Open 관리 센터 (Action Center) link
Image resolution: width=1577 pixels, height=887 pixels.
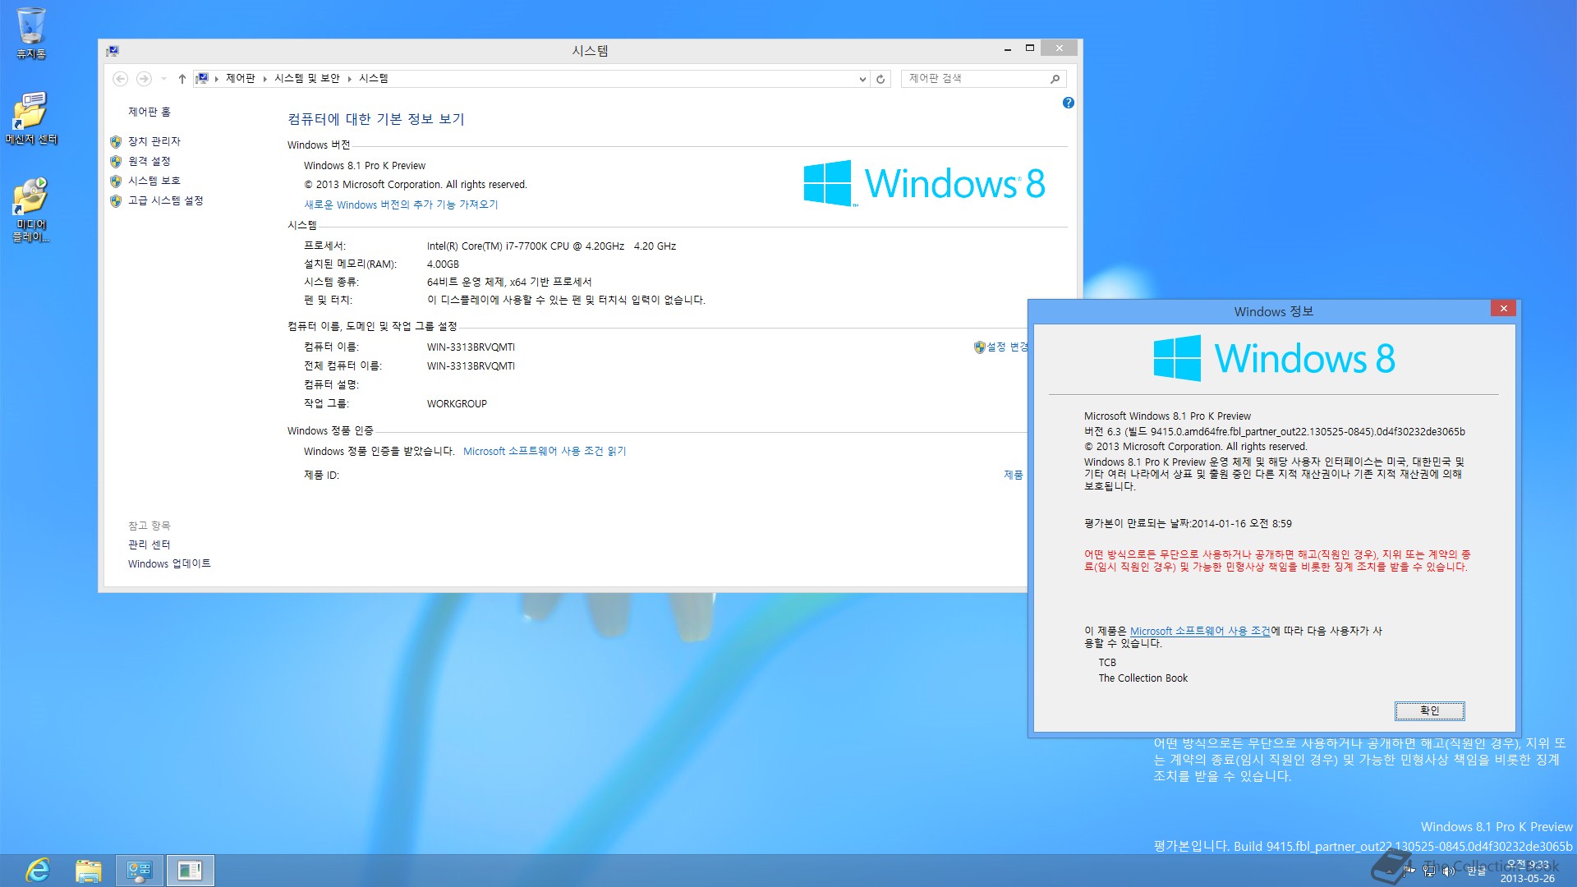pyautogui.click(x=149, y=545)
